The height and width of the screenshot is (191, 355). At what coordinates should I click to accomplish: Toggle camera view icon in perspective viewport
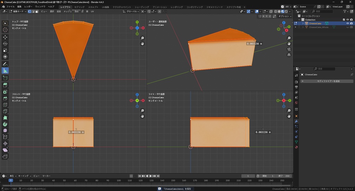(x=289, y=49)
